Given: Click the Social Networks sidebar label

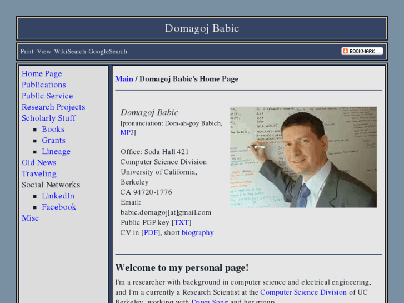Looking at the screenshot, I should 51,185.
